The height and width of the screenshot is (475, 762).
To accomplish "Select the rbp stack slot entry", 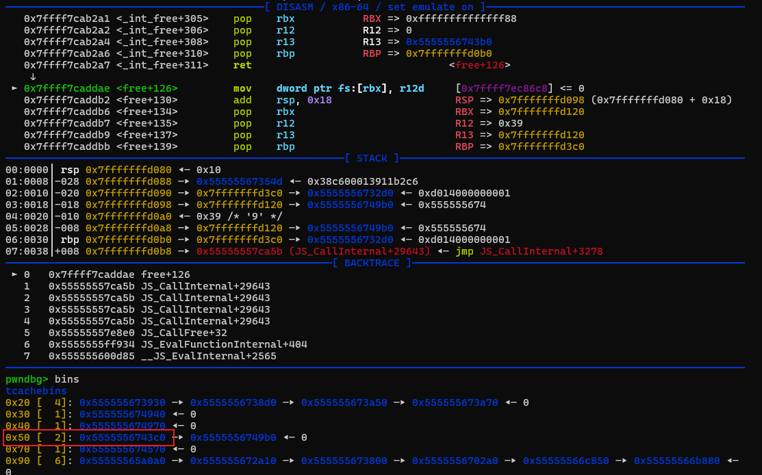I will (68, 239).
